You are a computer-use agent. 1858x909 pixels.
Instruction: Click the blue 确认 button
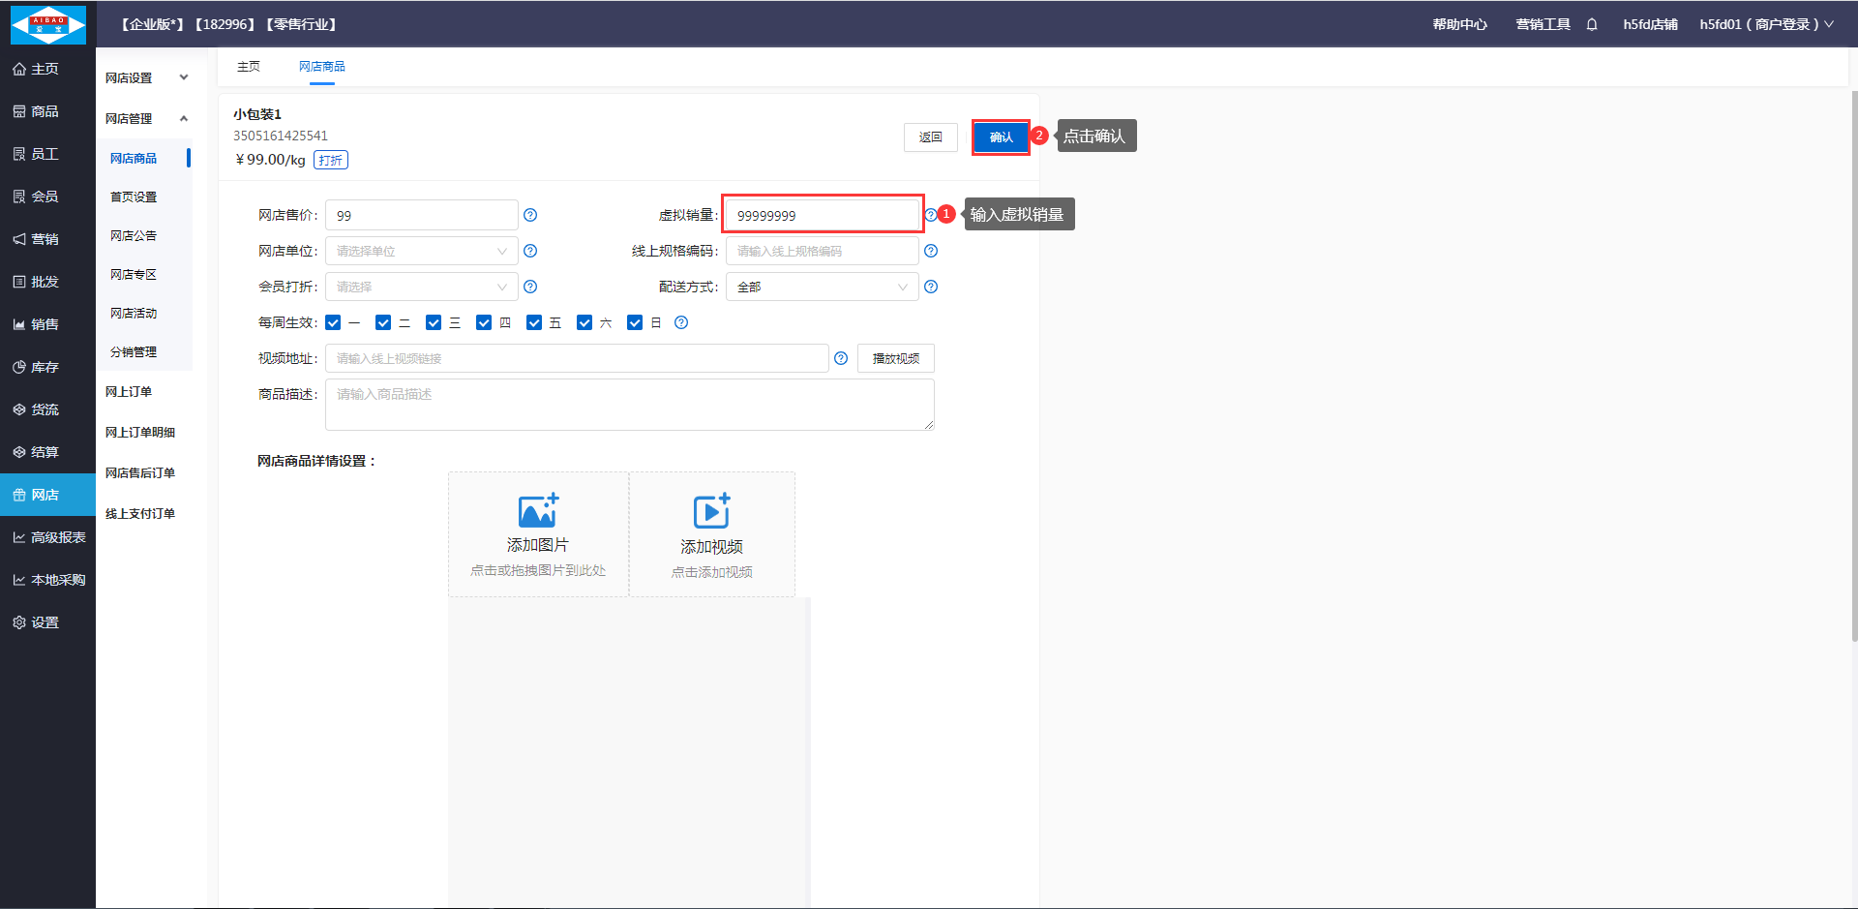1001,136
